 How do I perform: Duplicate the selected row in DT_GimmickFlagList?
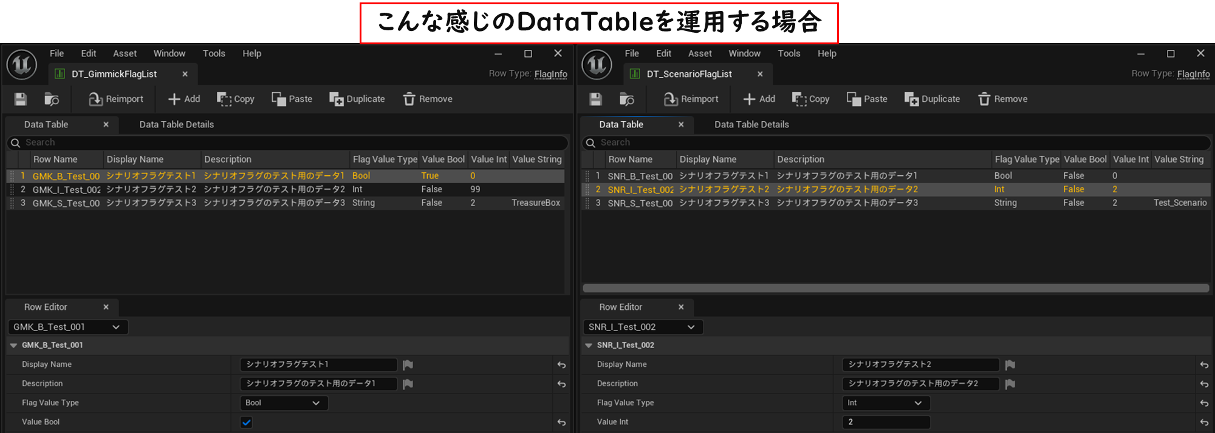(x=357, y=99)
